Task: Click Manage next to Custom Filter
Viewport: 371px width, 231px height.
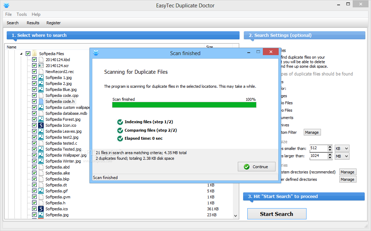Action: click(312, 132)
